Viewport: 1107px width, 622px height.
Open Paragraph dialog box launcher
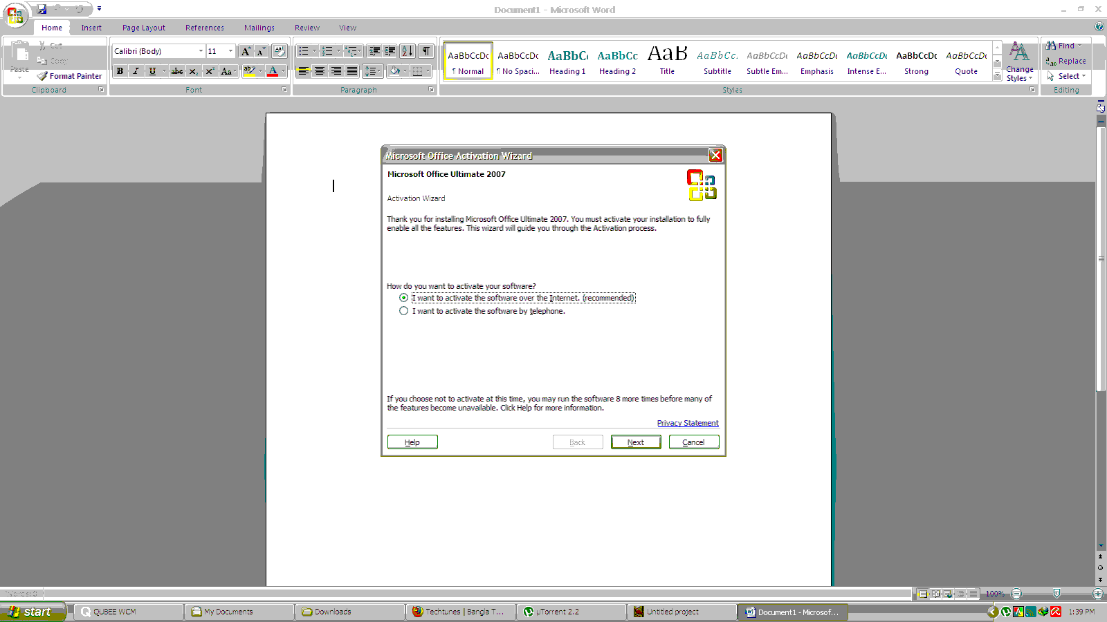pyautogui.click(x=431, y=90)
